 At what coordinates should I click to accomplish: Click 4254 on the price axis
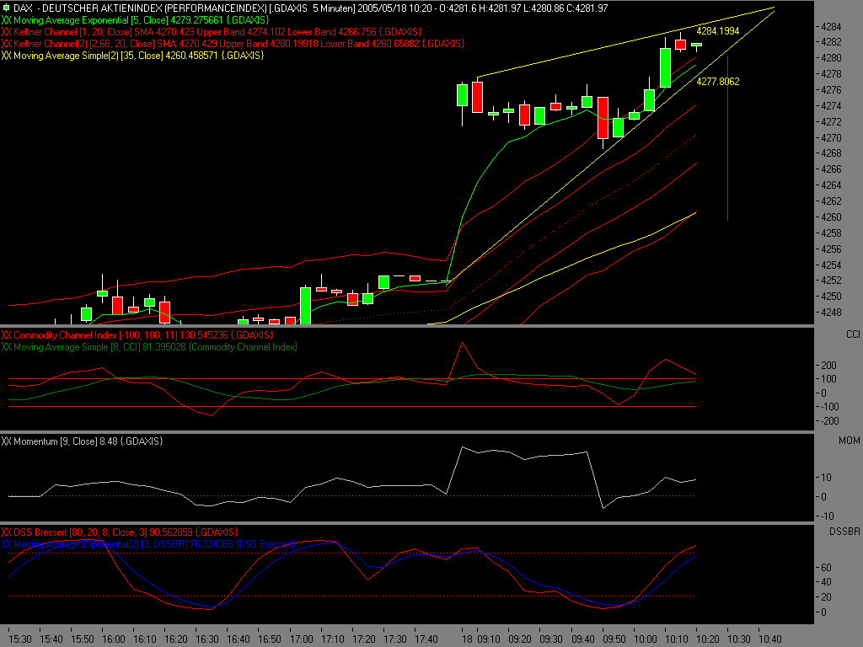[x=831, y=265]
